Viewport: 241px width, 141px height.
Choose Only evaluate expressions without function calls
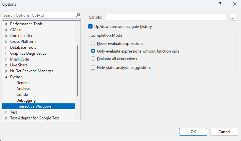pyautogui.click(x=93, y=51)
